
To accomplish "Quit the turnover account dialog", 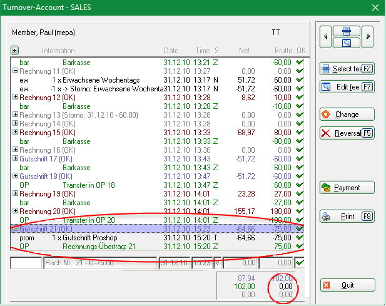I will click(x=348, y=285).
